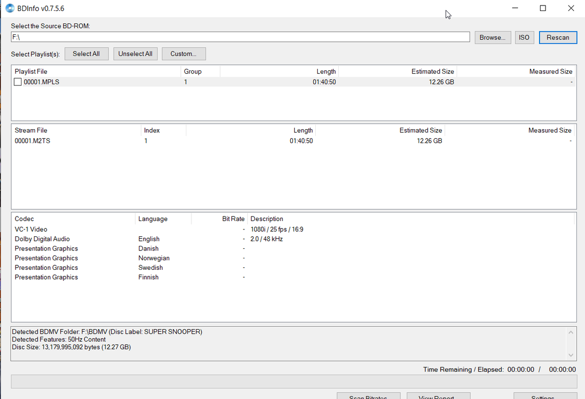Click log scrollbar up arrow
Screen dimensions: 585x399
pos(571,332)
